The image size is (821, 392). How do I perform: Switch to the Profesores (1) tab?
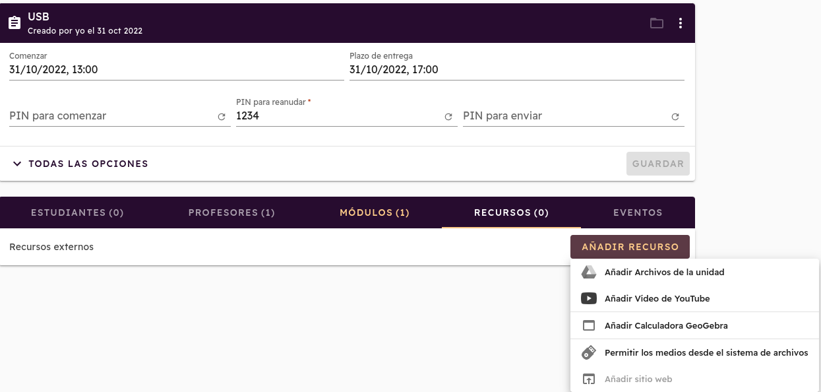tap(231, 212)
